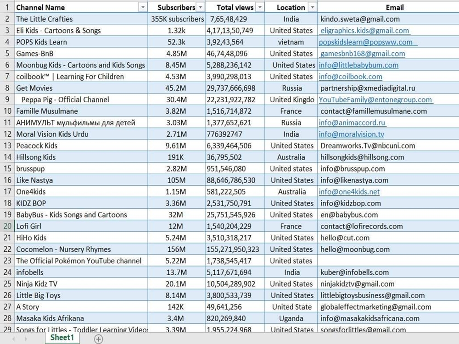Click YouTubeFamily@entonegroup.com link
The height and width of the screenshot is (344, 459).
(x=375, y=100)
